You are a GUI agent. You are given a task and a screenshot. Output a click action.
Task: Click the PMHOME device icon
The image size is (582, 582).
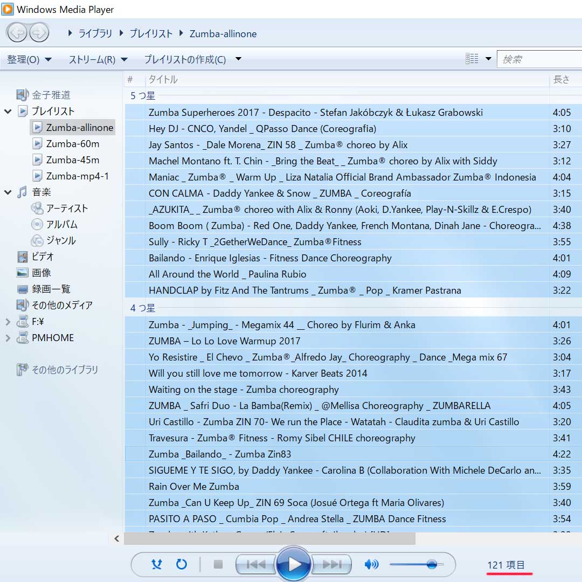22,337
